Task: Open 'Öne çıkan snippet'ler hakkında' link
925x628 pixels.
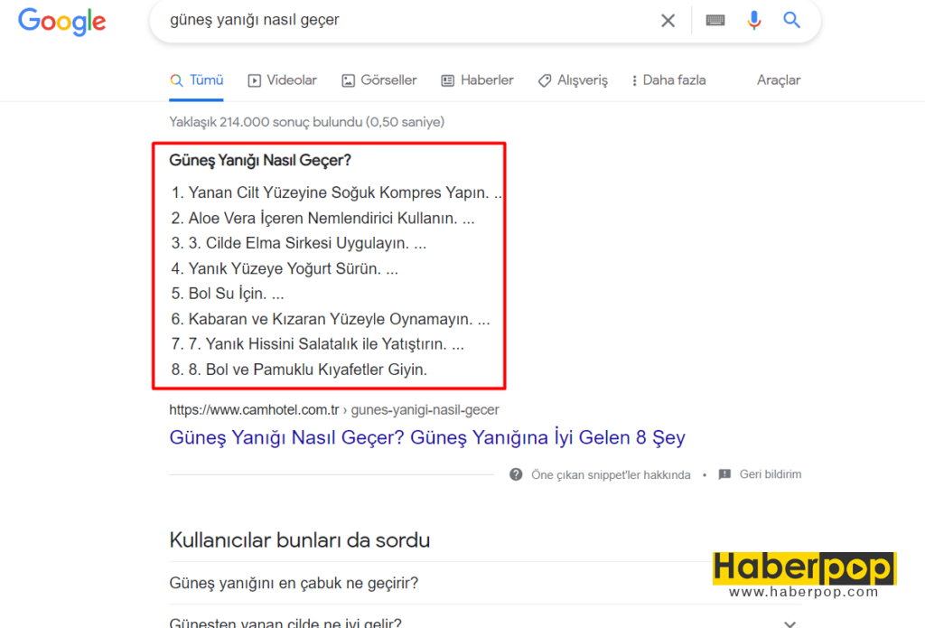Action: 611,474
